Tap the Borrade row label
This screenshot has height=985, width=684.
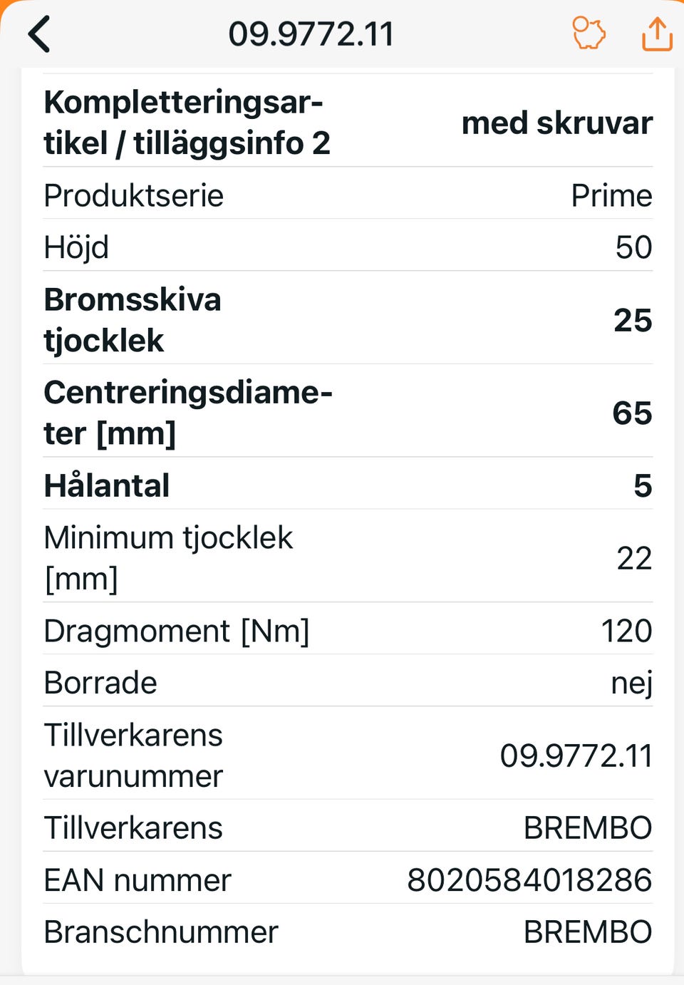[x=100, y=683]
